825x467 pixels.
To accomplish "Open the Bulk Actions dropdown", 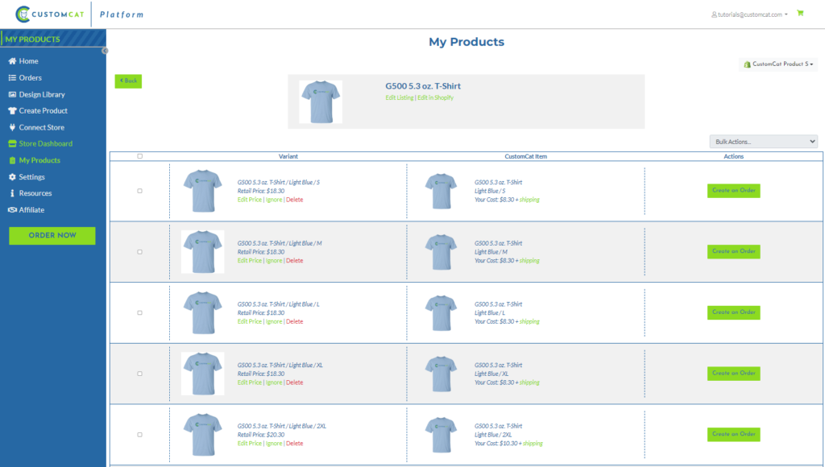I will tap(763, 141).
